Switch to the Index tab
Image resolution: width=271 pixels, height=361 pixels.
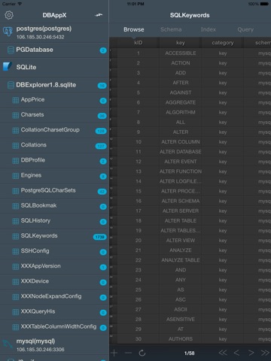tap(209, 29)
